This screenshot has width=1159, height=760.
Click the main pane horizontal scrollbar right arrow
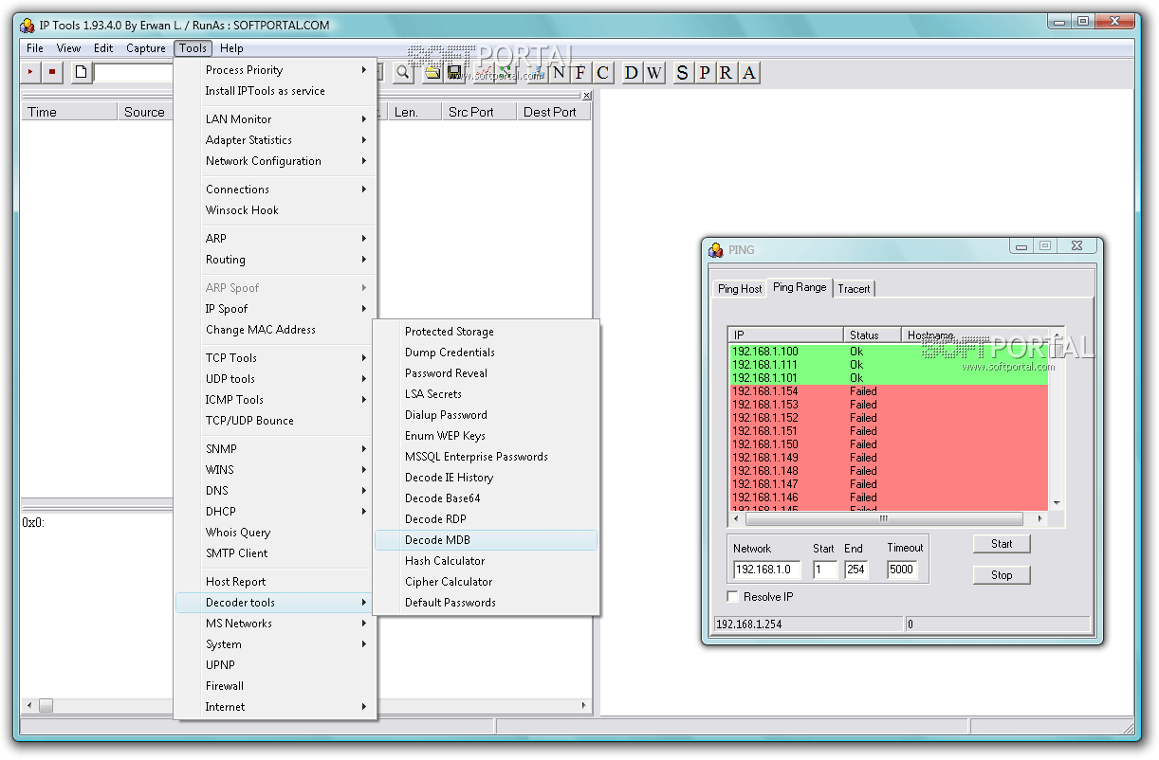tap(584, 706)
